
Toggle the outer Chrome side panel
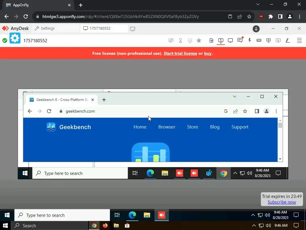click(280, 17)
